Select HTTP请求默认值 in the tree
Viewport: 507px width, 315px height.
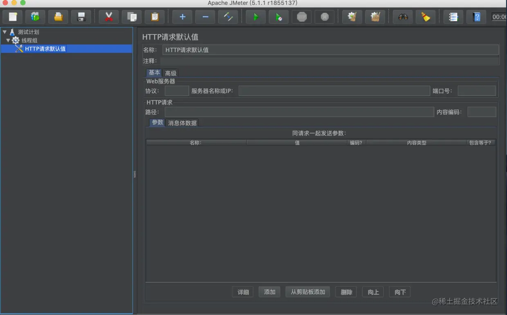click(x=45, y=49)
